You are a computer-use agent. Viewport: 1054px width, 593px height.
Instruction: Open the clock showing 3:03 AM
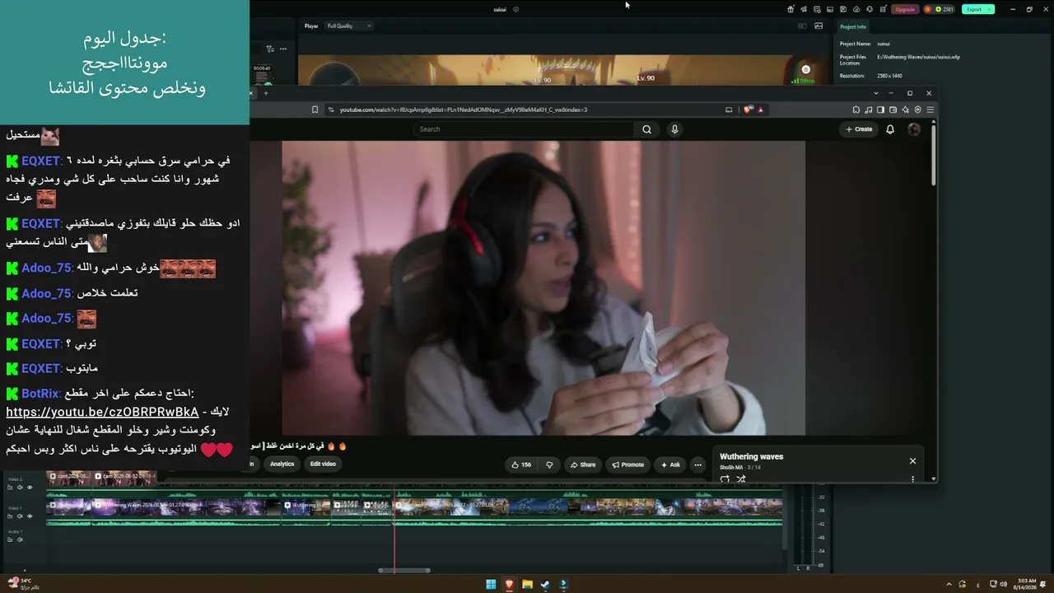1026,584
